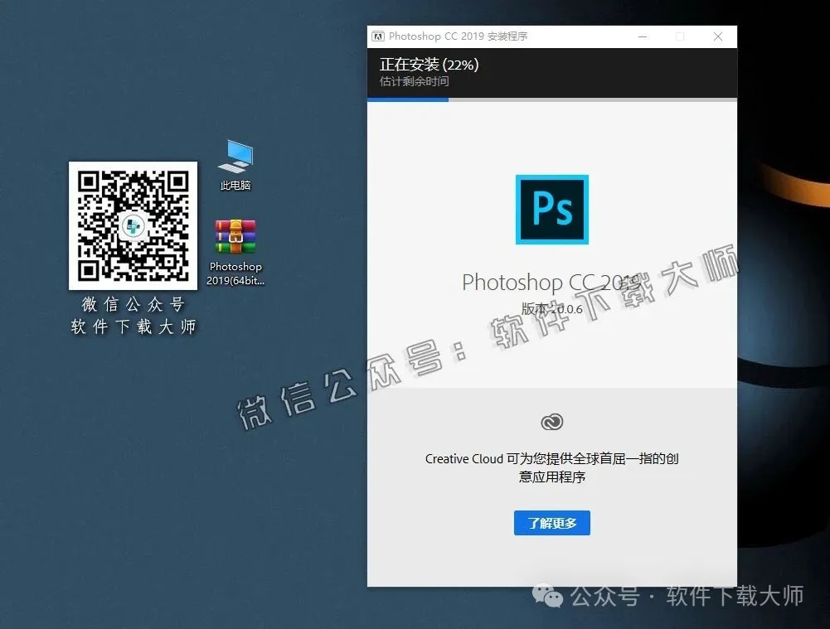The image size is (830, 629).
Task: Click the 版本 20.0.6 version text
Action: [551, 308]
